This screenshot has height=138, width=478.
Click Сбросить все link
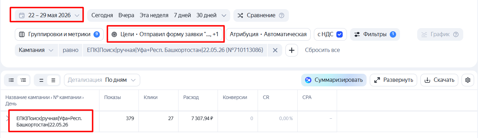click(x=322, y=50)
